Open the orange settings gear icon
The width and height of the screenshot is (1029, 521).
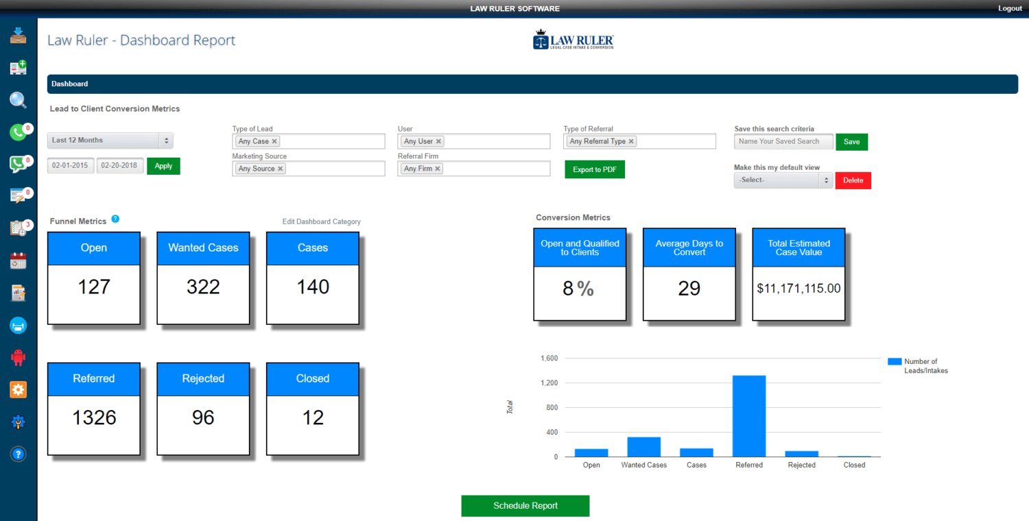pos(18,390)
